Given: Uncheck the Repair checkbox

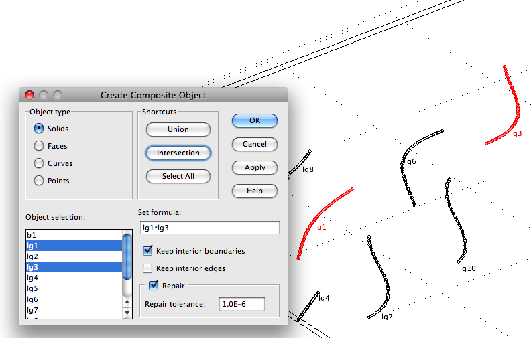Looking at the screenshot, I should [x=154, y=286].
